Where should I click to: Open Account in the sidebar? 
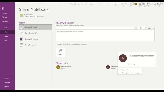pyautogui.click(x=7, y=78)
